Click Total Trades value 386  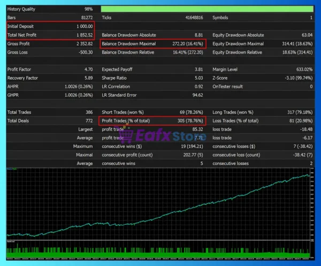89,112
